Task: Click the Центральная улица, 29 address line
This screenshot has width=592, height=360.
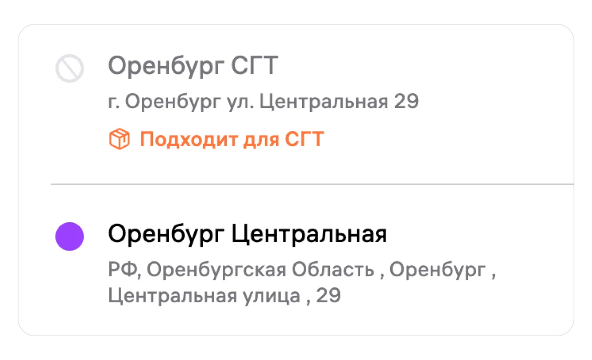Action: pyautogui.click(x=225, y=296)
